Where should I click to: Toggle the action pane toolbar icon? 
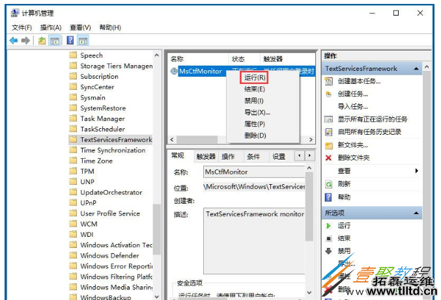pyautogui.click(x=83, y=41)
